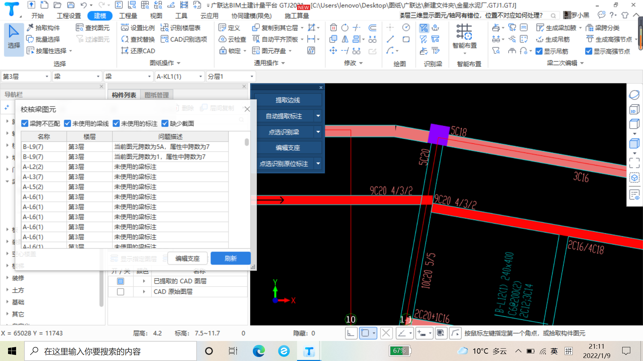
Task: Toggle 未使用的标注 checkbox
Action: [x=116, y=123]
